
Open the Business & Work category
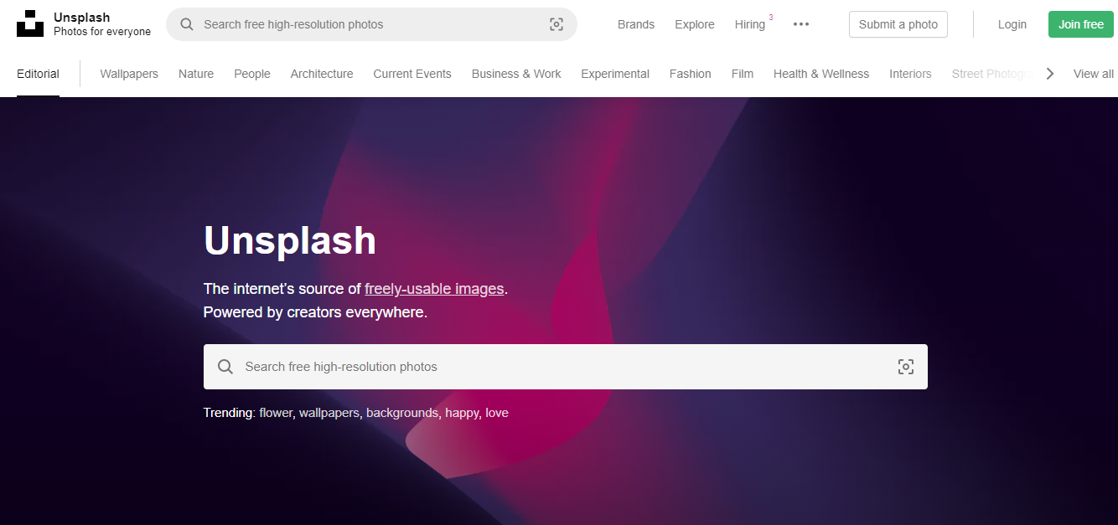516,74
